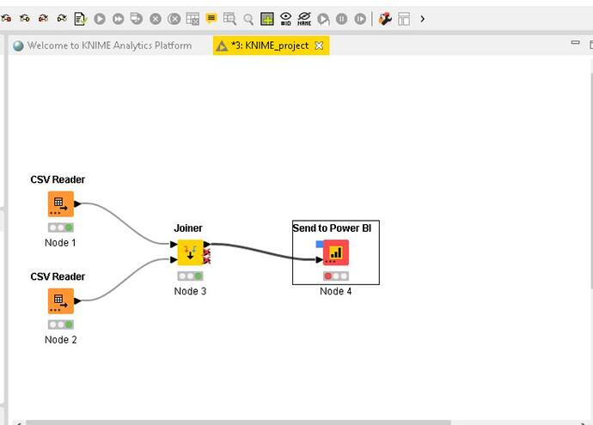Screen dimensions: 593x425
Task: Click the Node 2 label text
Action: (x=60, y=340)
